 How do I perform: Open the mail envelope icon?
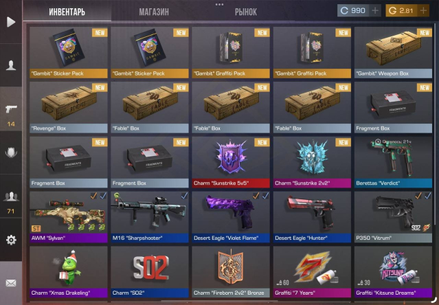[x=11, y=283]
